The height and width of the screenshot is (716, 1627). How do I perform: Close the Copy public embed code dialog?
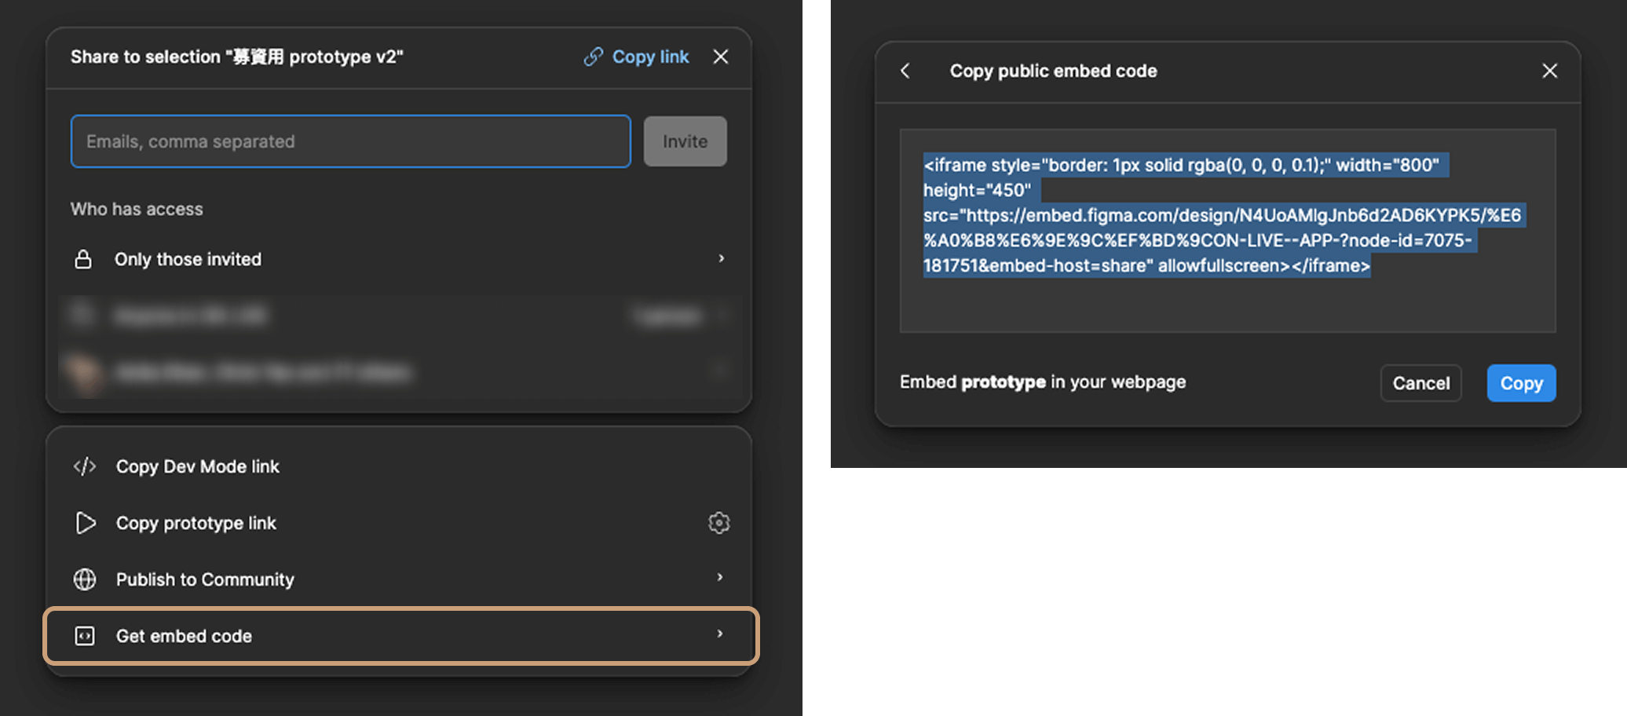click(1550, 71)
